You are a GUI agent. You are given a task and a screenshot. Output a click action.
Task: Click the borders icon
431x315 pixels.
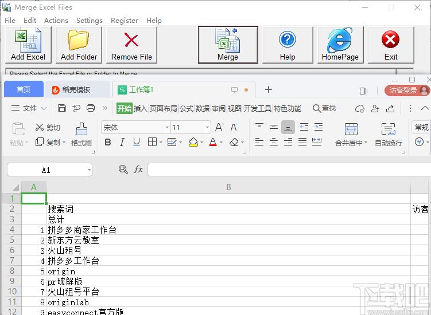coord(152,142)
